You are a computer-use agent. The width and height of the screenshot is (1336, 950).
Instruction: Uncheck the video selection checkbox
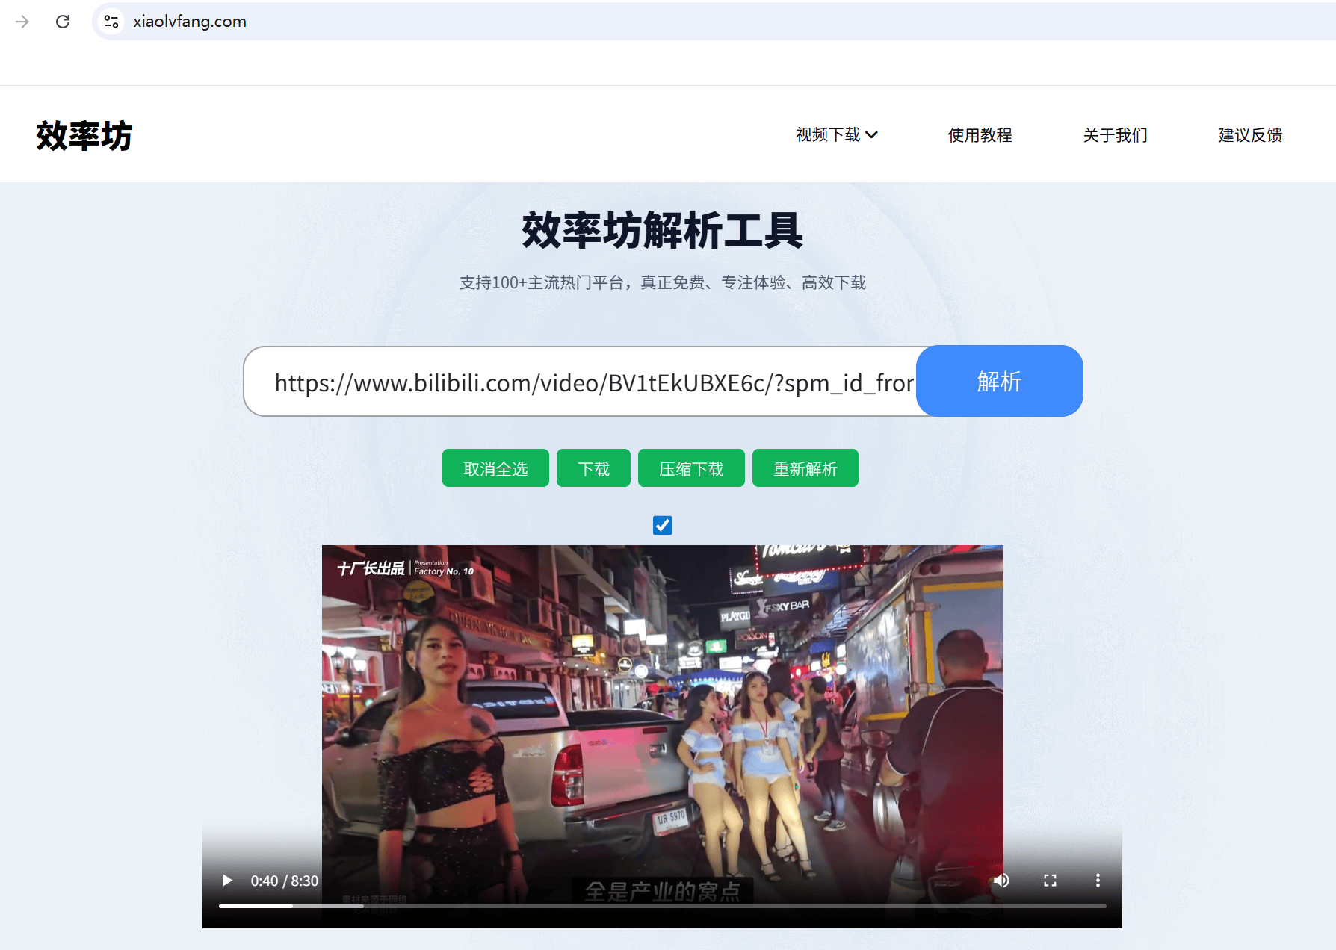click(662, 525)
